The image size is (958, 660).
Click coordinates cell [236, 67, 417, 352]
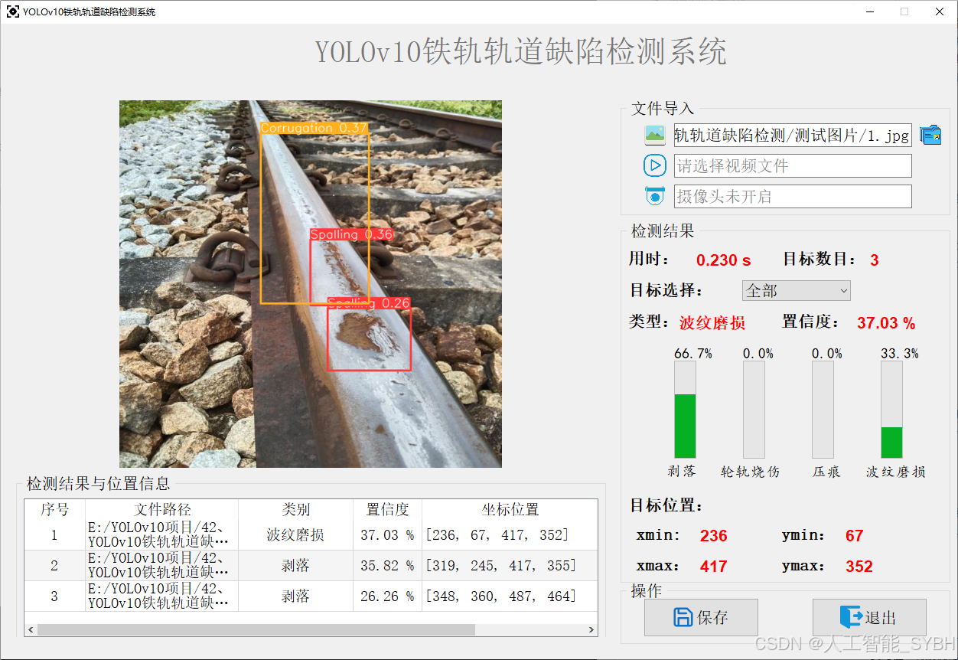pos(510,534)
